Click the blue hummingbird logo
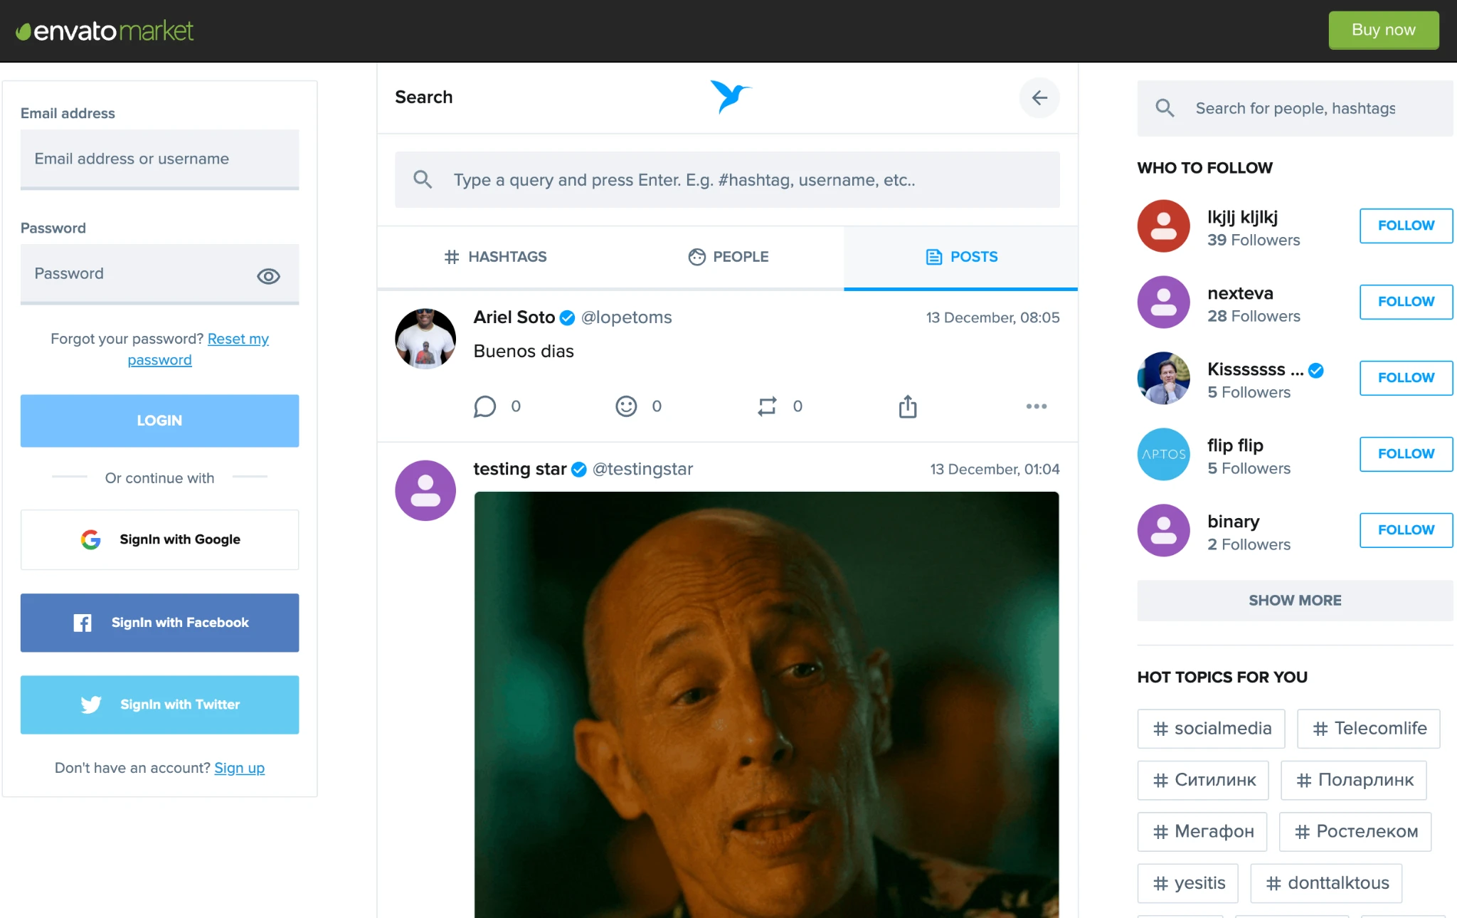The image size is (1457, 918). [x=730, y=97]
